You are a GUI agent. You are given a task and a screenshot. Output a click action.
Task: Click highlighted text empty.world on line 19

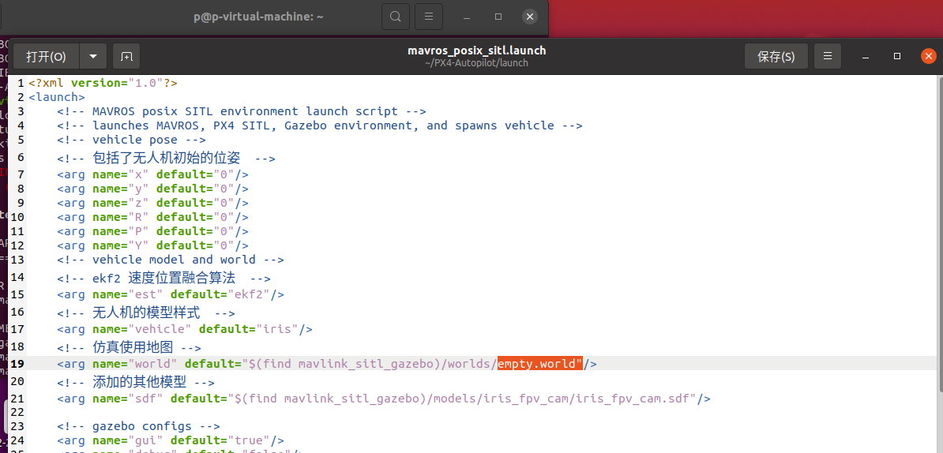(x=540, y=364)
